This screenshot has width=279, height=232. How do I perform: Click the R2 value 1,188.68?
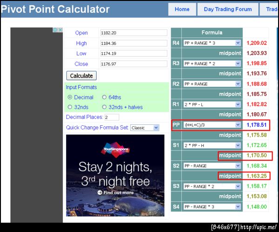pos(257,84)
